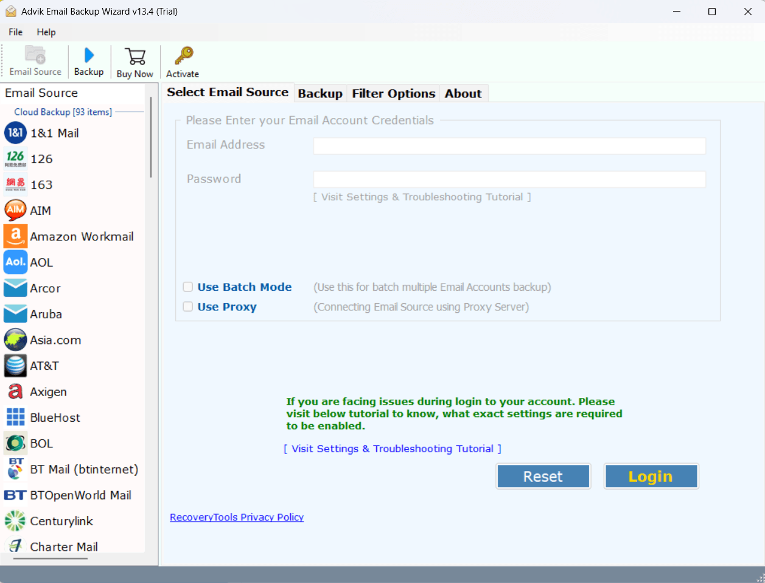Screen dimensions: 765x583
Task: Click the 'BTOpenWorld Mail' entry text
Action: point(81,495)
